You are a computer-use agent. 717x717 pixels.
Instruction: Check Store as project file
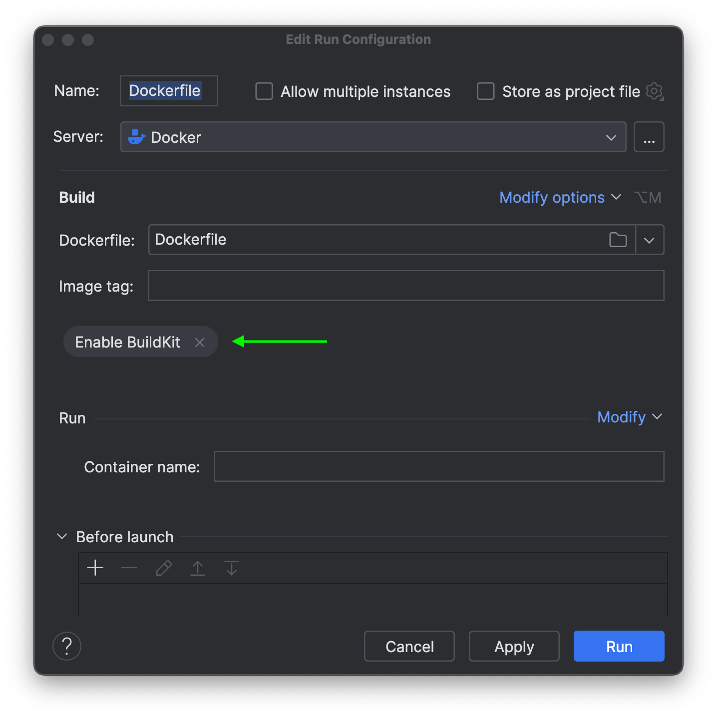coord(486,91)
